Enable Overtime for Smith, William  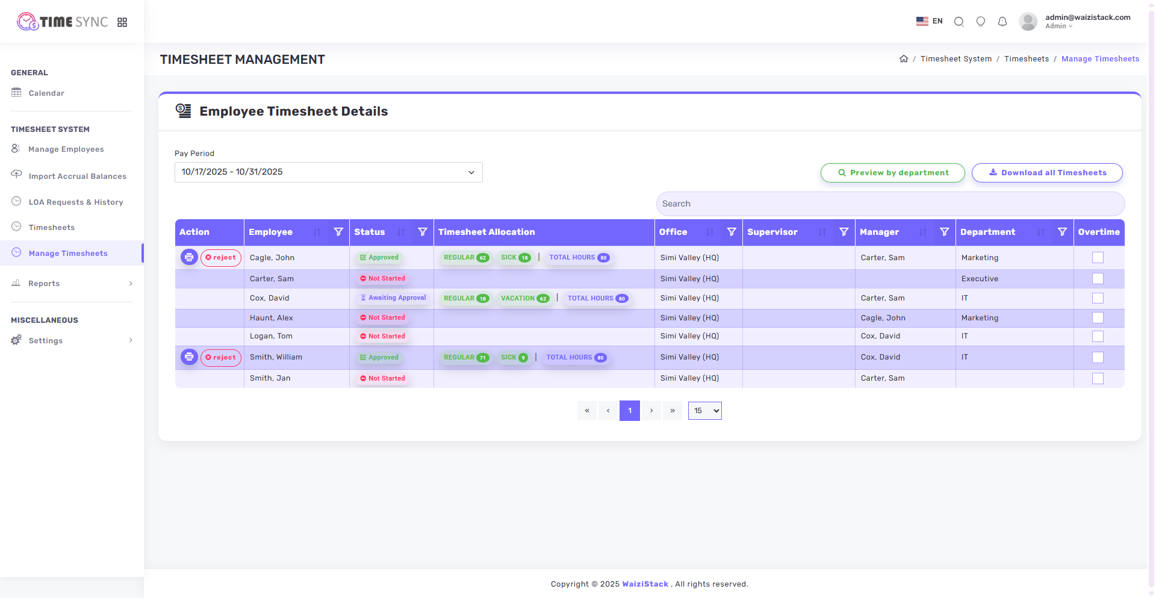1098,357
